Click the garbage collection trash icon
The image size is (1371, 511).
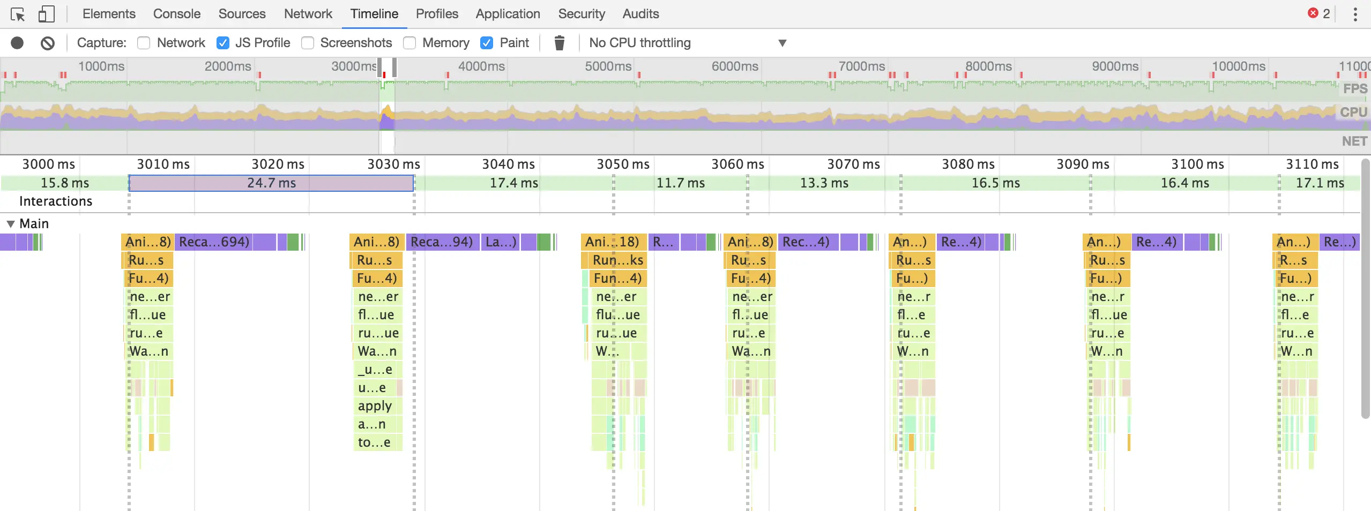[559, 43]
